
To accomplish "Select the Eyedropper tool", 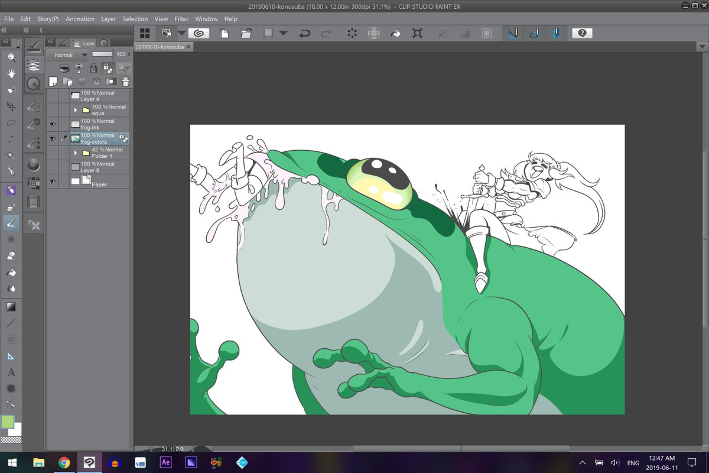I will pos(11,140).
